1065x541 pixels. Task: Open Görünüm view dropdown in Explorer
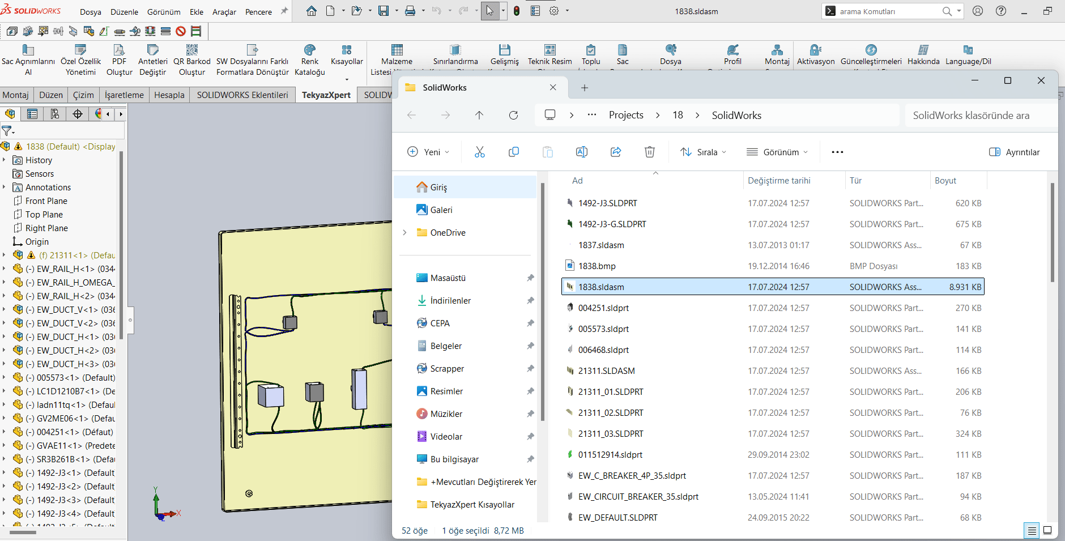tap(777, 152)
